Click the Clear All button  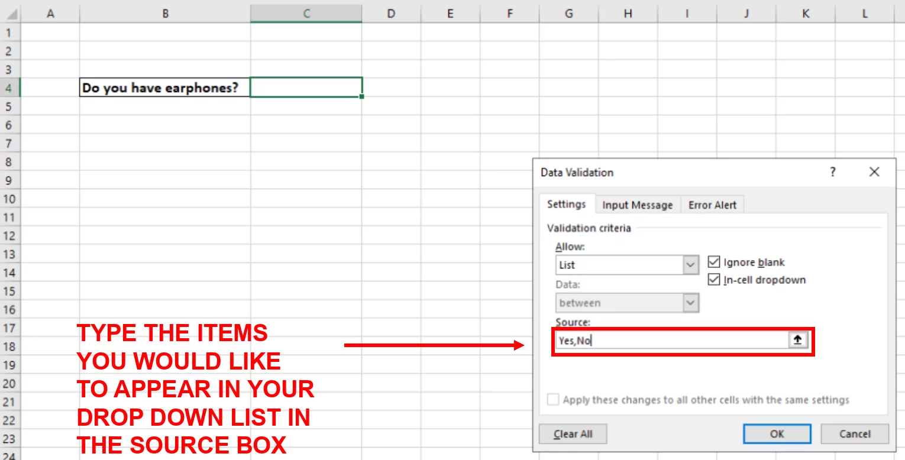pyautogui.click(x=572, y=433)
